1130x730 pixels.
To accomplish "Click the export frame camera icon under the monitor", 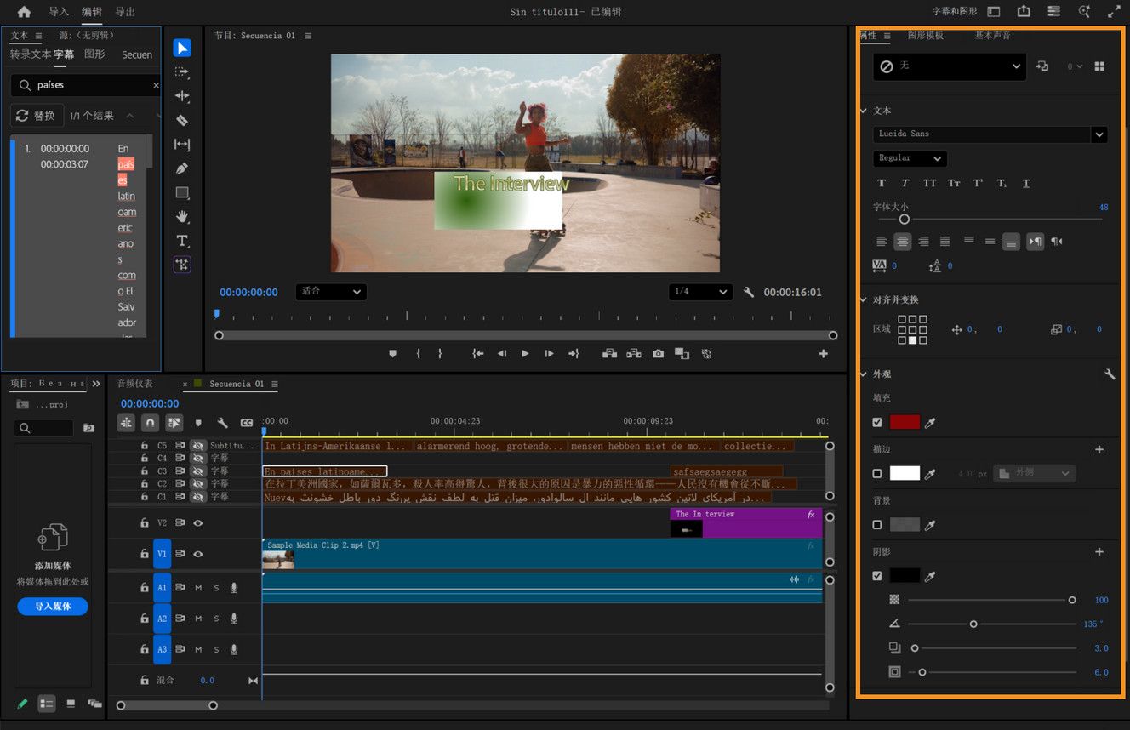I will coord(658,353).
